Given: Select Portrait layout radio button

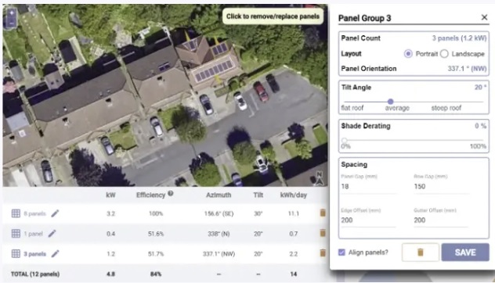Looking at the screenshot, I should click(x=408, y=54).
